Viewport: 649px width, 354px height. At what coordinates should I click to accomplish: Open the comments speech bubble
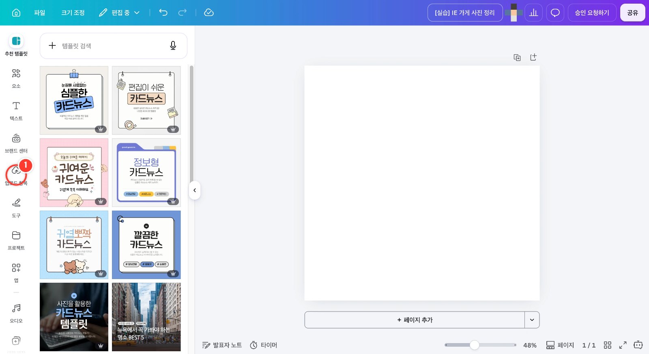[x=555, y=13]
